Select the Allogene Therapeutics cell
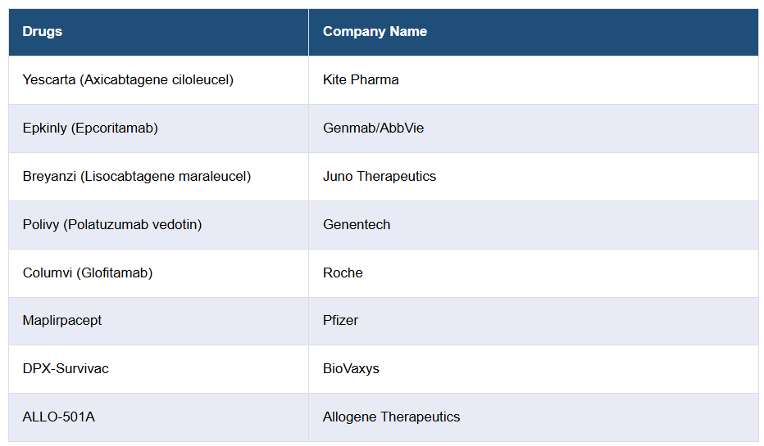This screenshot has height=446, width=764. pyautogui.click(x=391, y=417)
